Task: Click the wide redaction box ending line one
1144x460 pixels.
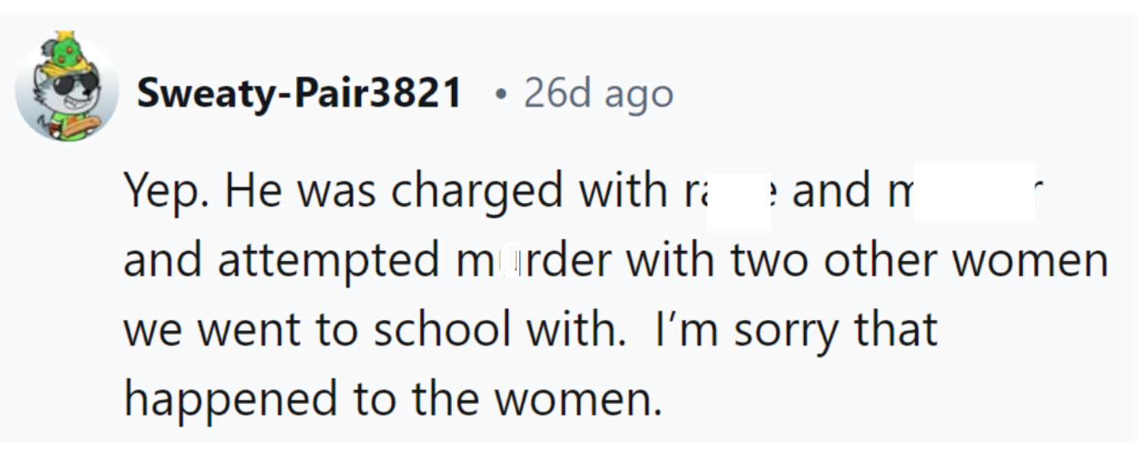Action: (x=974, y=191)
